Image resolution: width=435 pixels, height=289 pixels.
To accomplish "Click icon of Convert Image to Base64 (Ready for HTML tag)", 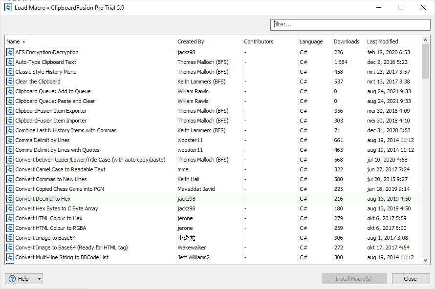I will click(10, 248).
